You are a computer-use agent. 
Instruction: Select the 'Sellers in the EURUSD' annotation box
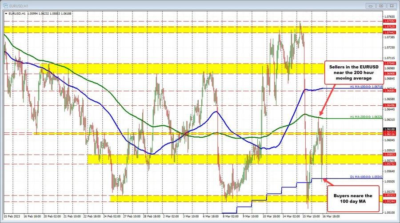353,72
